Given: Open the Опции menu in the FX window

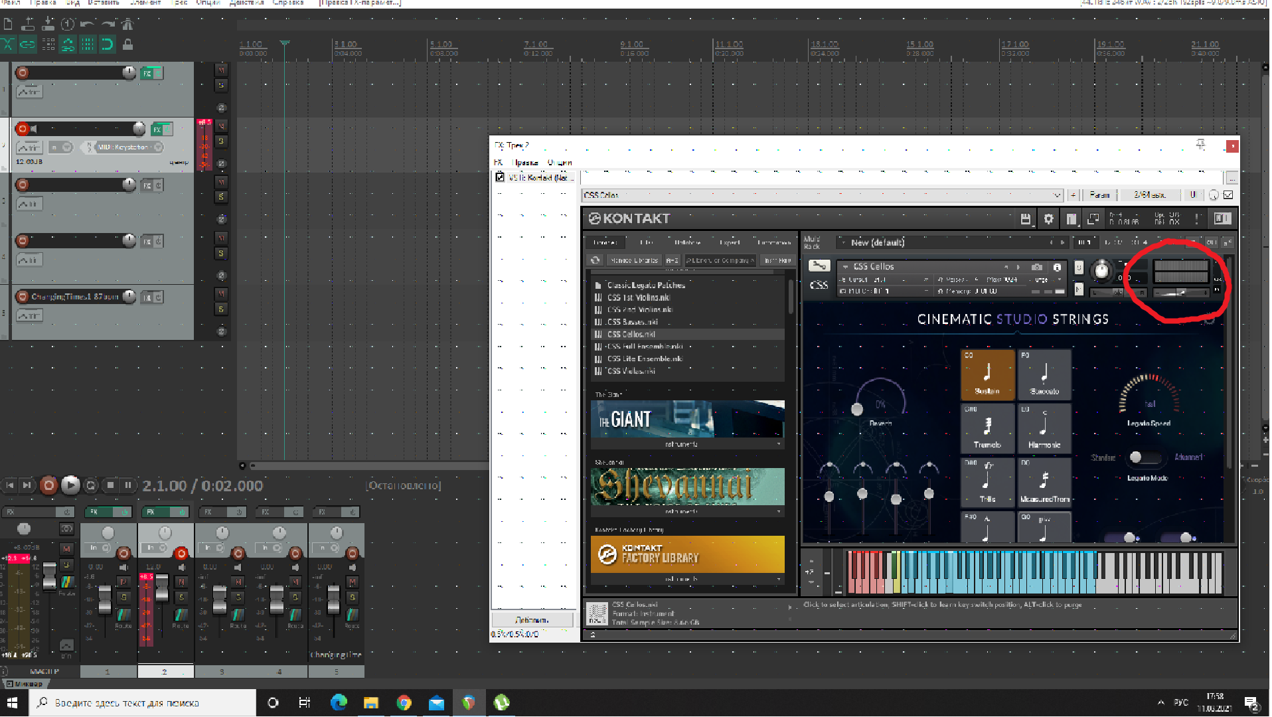Looking at the screenshot, I should coord(560,163).
